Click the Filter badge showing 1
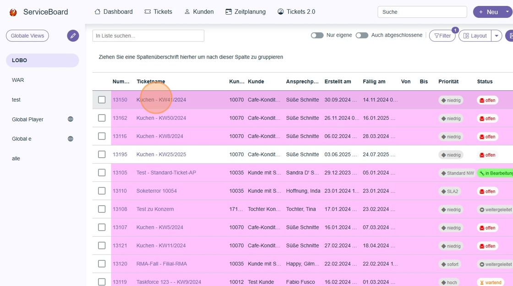This screenshot has height=286, width=513. 455,30
